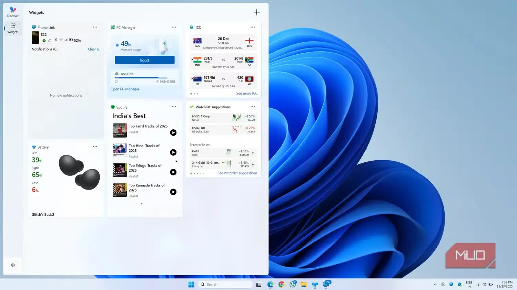Open Top Tamil tracks playlist cover thumbnail

pyautogui.click(x=120, y=130)
